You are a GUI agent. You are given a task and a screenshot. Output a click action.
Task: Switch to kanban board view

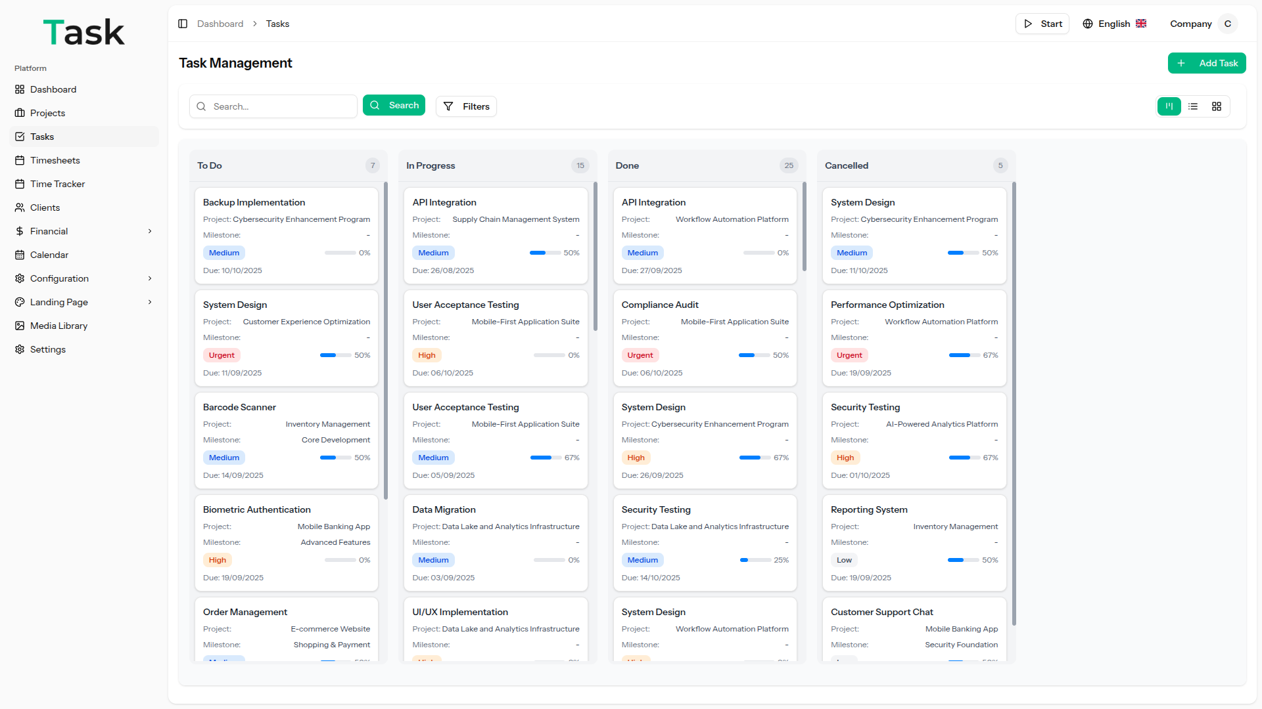[x=1169, y=106]
